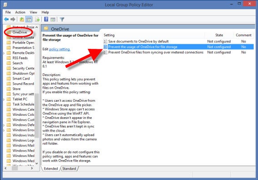Select Sound Record folder in tree
258x180 pixels.
point(23,84)
